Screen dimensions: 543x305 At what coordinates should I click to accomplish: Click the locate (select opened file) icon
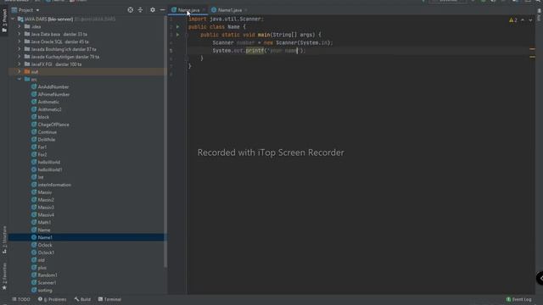(130, 10)
